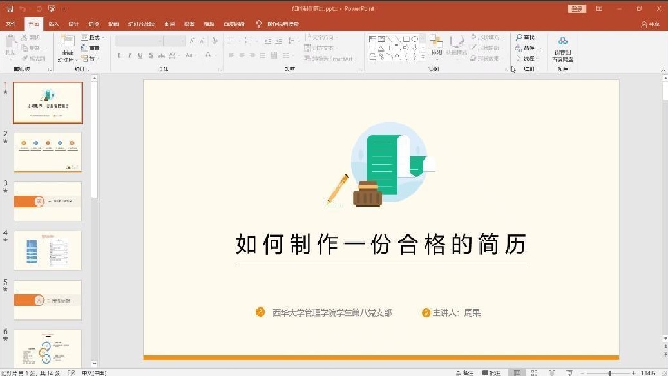Open the Insert (插入) ribbon tab
668x376 pixels.
(53, 24)
